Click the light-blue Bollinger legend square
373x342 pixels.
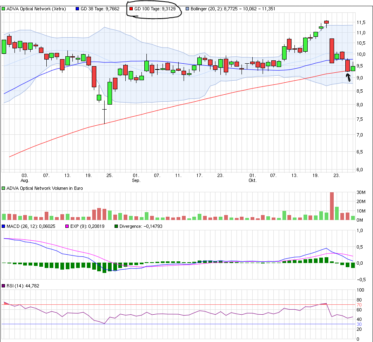(x=187, y=9)
